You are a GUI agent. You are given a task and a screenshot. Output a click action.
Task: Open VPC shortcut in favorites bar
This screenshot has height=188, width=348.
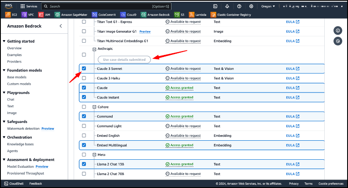[28, 15]
